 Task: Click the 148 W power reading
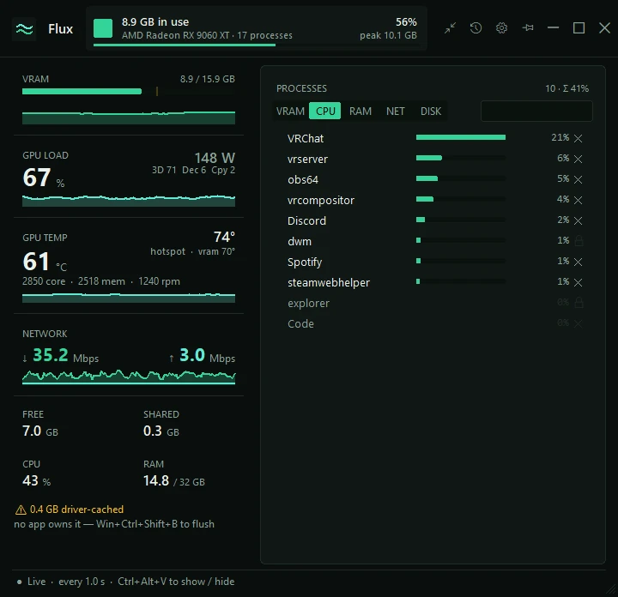[x=215, y=158]
